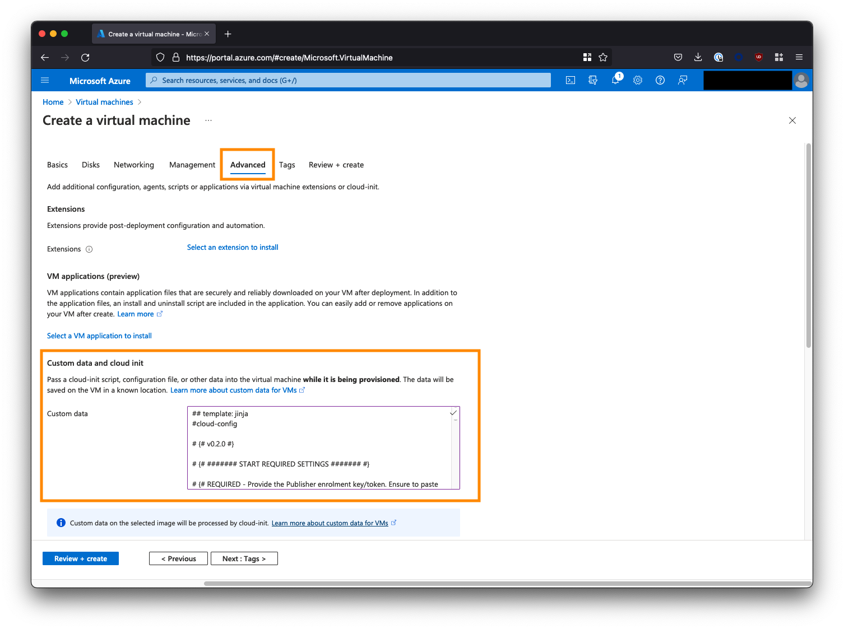Click the browser back arrow
Viewport: 844px width, 629px height.
[45, 58]
